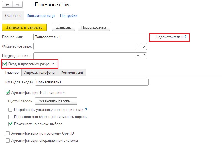222x145 pixels.
Task: Open the Физическое лицо record icon
Action: point(144,46)
